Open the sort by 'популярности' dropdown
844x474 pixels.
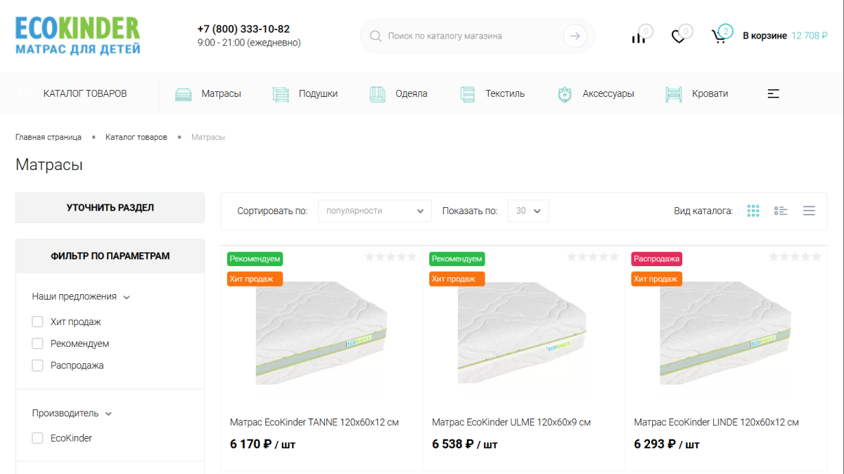(375, 211)
